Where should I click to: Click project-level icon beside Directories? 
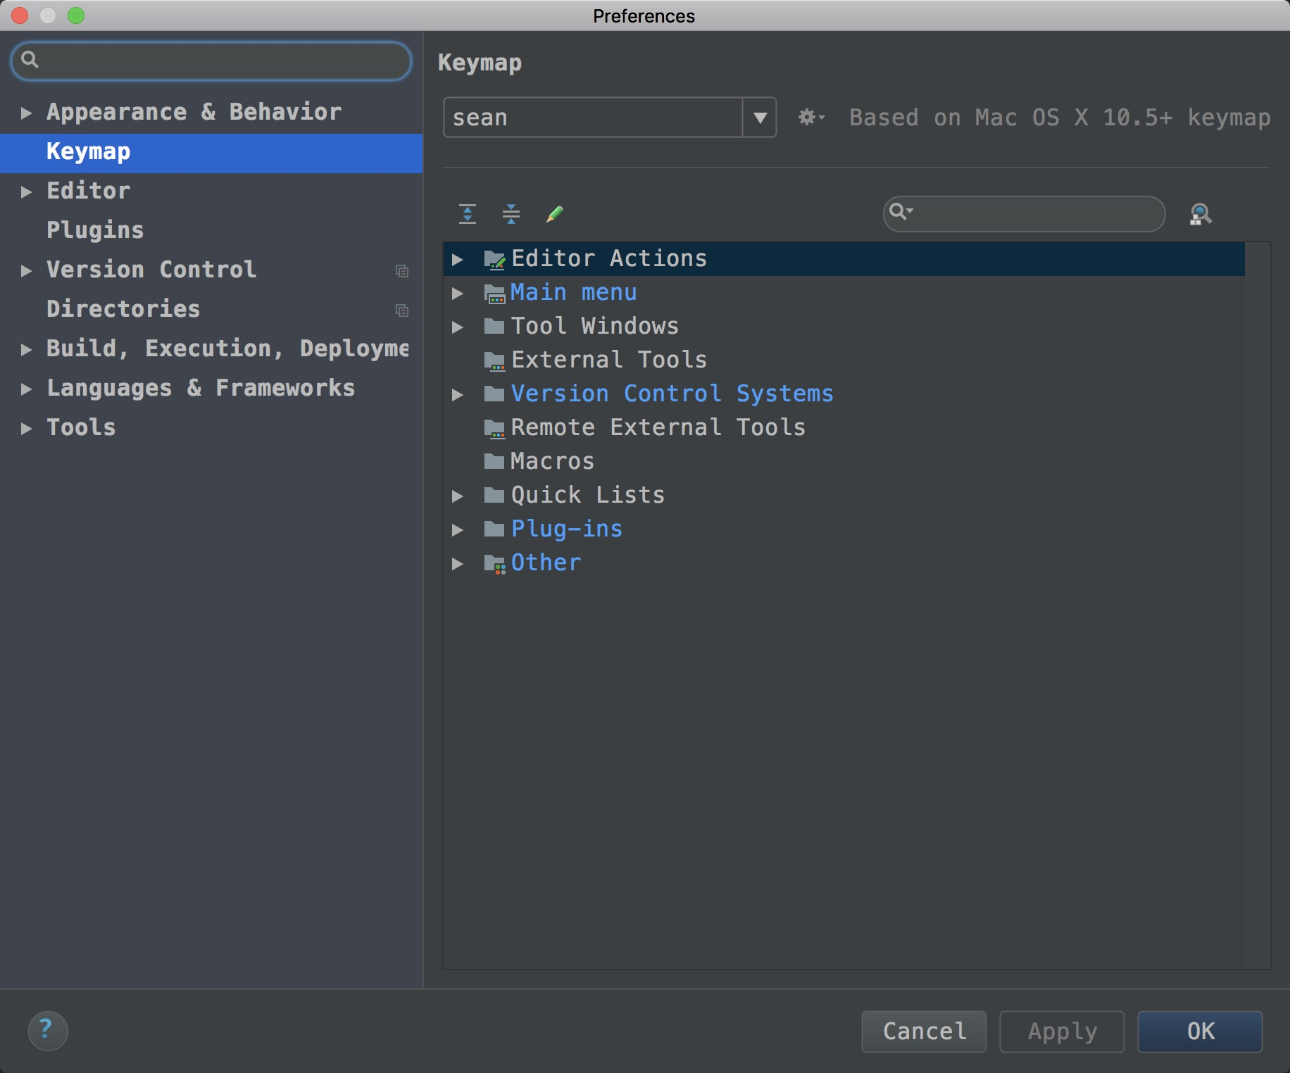(x=402, y=310)
